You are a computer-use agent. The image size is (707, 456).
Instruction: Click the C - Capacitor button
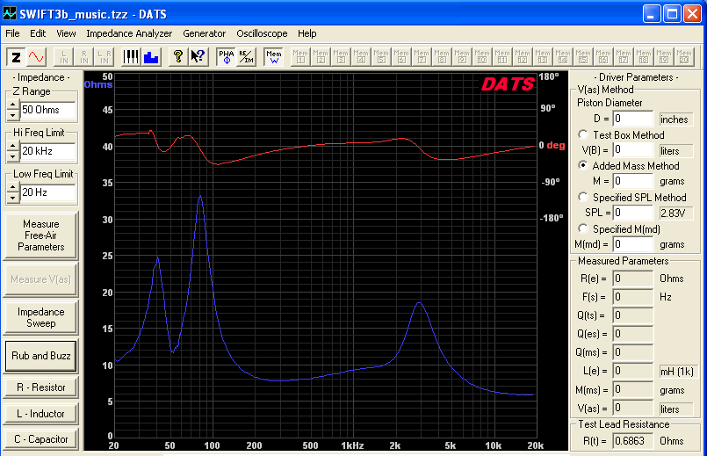(x=41, y=439)
